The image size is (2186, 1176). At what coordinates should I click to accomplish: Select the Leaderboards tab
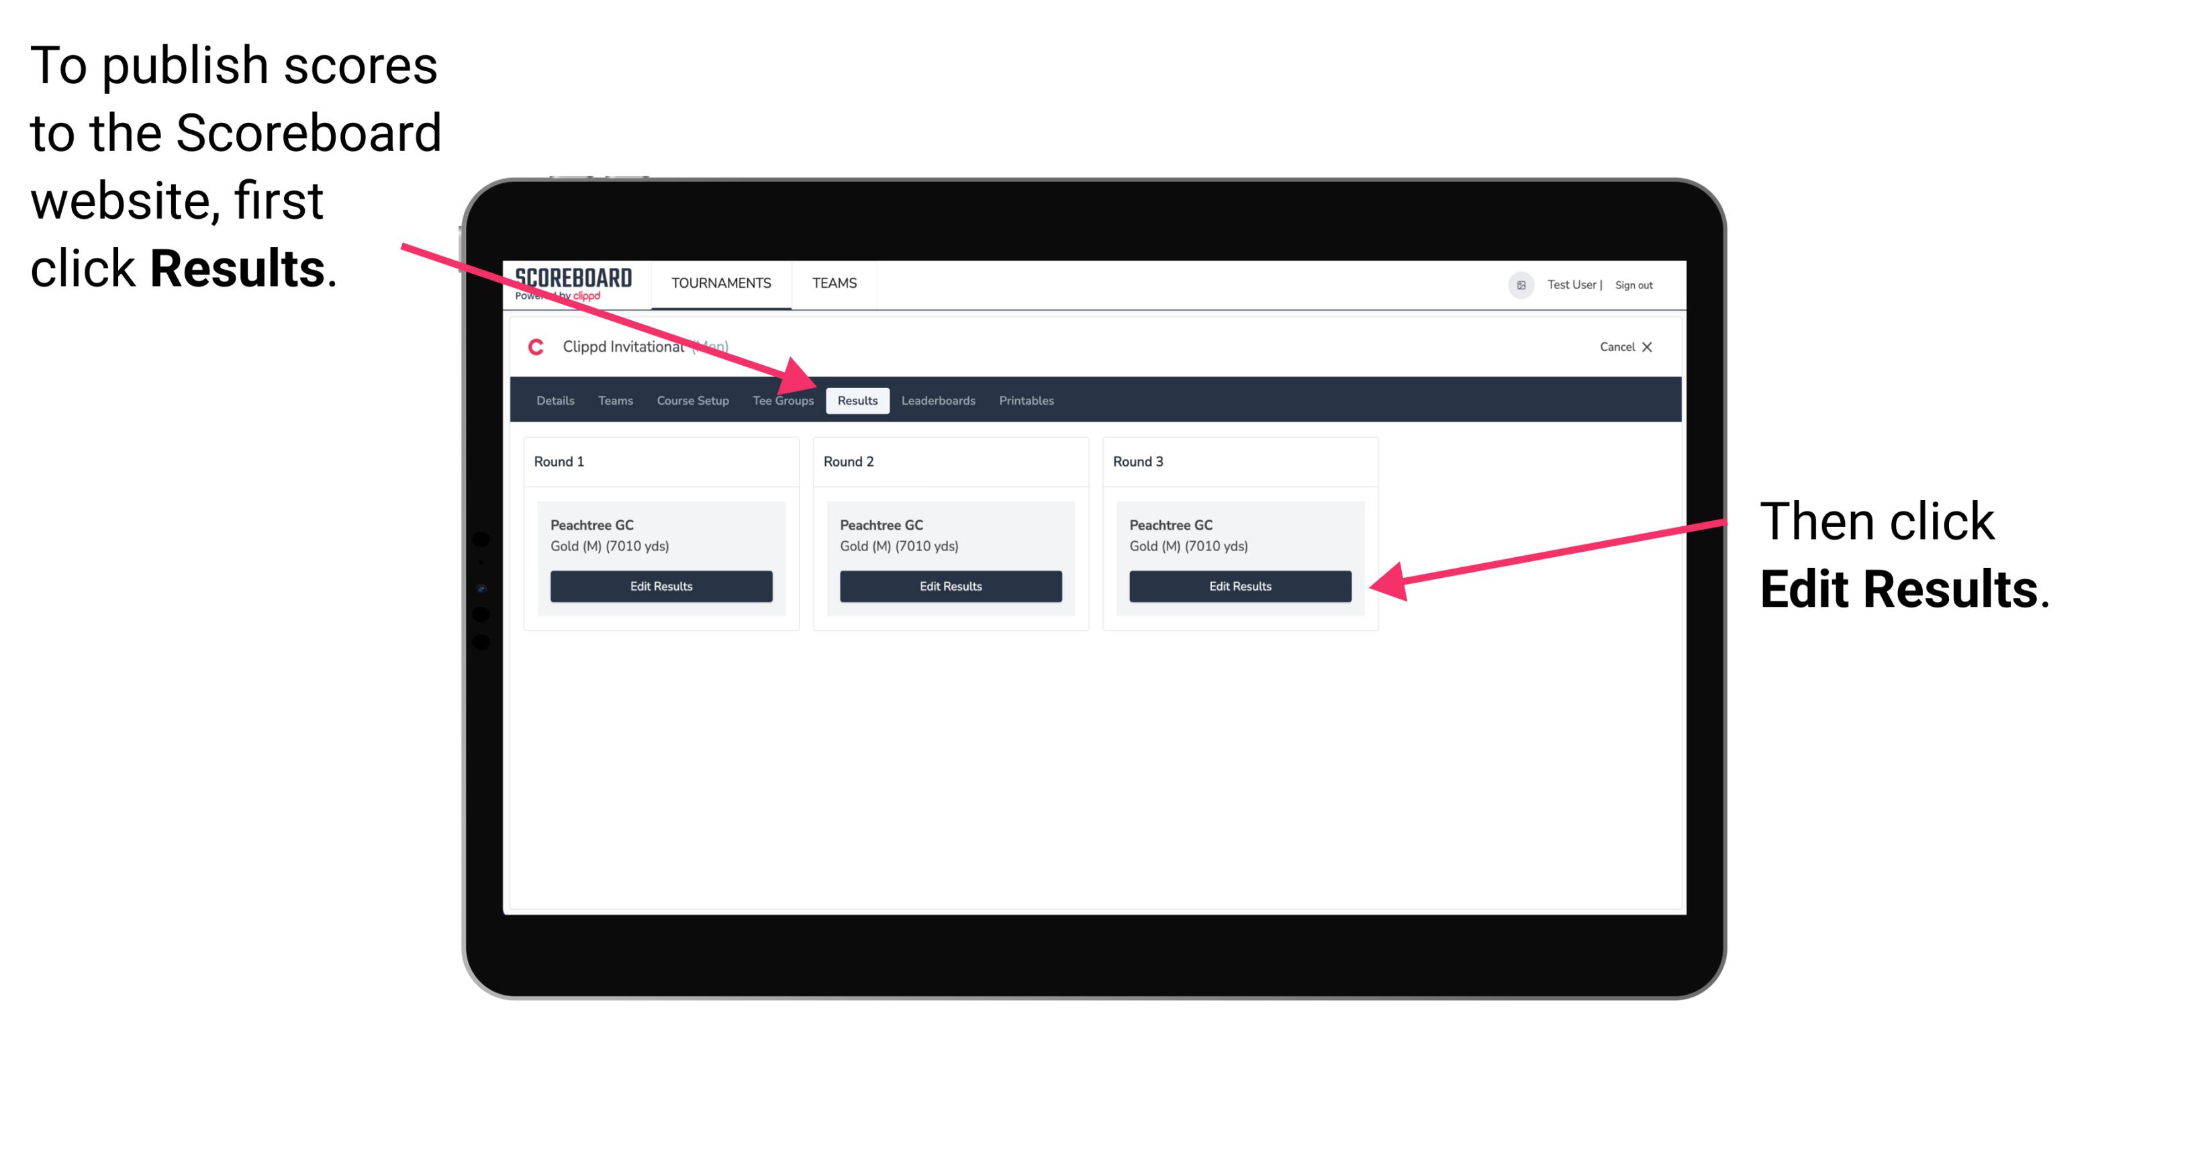pyautogui.click(x=937, y=400)
